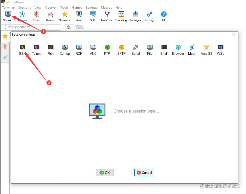
Task: Select the VNC session type
Action: (93, 50)
